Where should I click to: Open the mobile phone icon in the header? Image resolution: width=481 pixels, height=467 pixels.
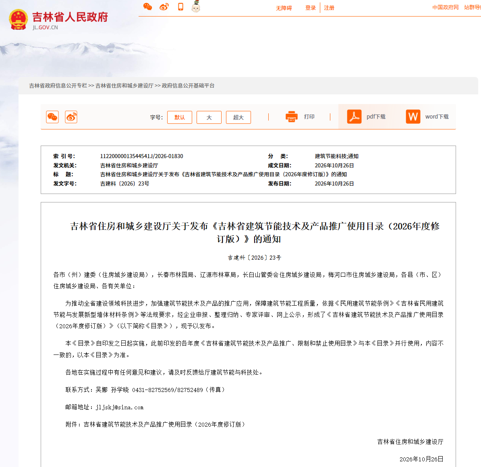(181, 7)
